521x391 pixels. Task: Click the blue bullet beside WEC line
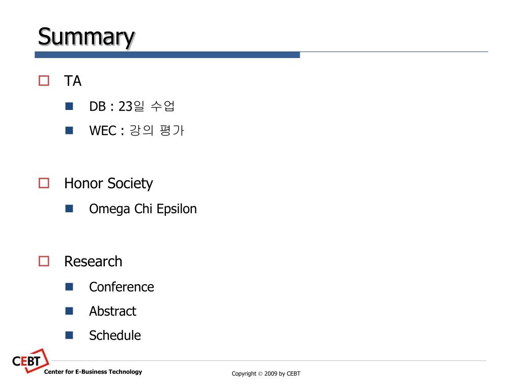pos(69,130)
